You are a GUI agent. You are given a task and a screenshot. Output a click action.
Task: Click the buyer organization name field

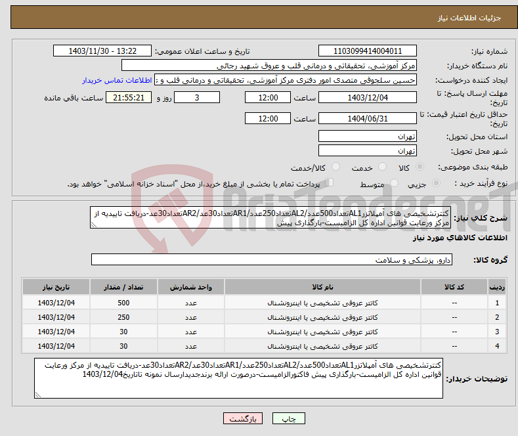click(x=269, y=66)
